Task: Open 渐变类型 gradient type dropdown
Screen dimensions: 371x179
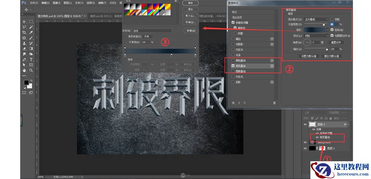Action: click(x=148, y=37)
